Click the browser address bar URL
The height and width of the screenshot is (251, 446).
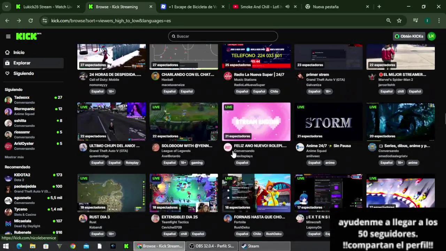pyautogui.click(x=111, y=21)
